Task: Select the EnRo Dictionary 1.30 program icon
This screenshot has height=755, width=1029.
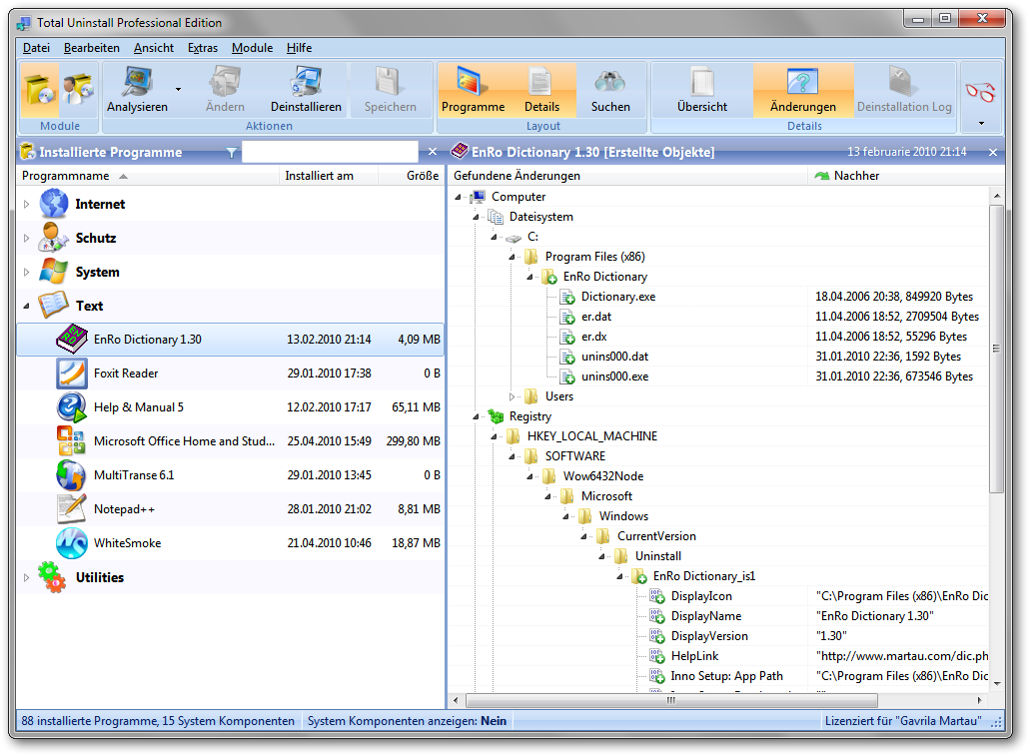Action: pos(72,340)
